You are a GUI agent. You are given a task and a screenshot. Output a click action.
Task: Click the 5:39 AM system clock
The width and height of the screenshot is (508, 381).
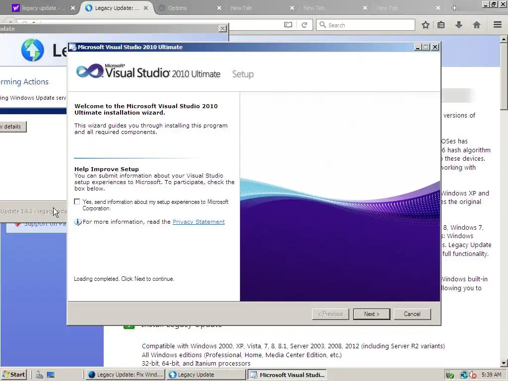click(491, 375)
